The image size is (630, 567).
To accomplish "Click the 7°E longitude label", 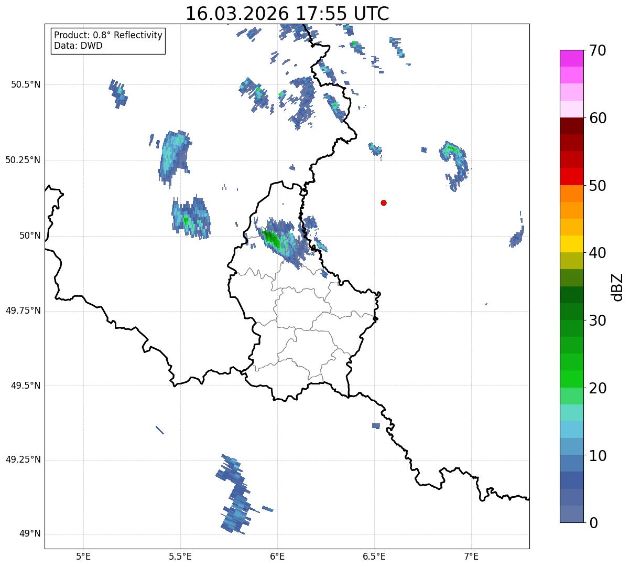I will tap(471, 556).
